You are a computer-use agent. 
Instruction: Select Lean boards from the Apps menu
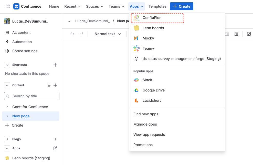[177, 28]
